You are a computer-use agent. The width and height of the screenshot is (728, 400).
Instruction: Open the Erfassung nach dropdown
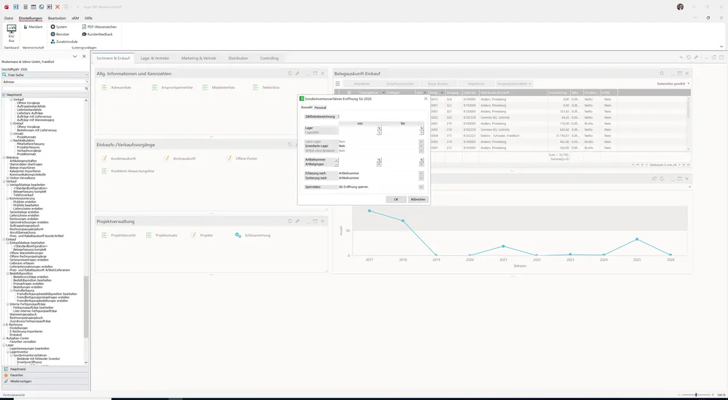point(421,173)
